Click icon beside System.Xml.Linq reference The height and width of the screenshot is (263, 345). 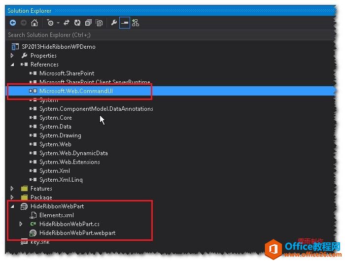click(x=33, y=180)
